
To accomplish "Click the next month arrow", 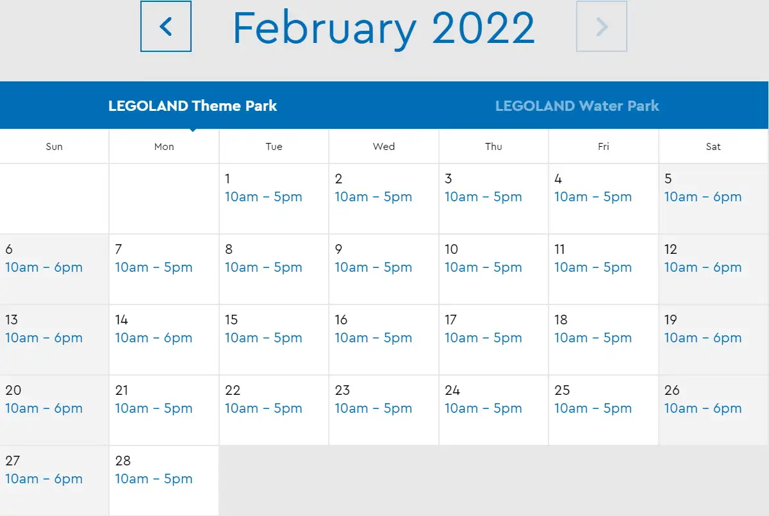I will click(x=601, y=27).
